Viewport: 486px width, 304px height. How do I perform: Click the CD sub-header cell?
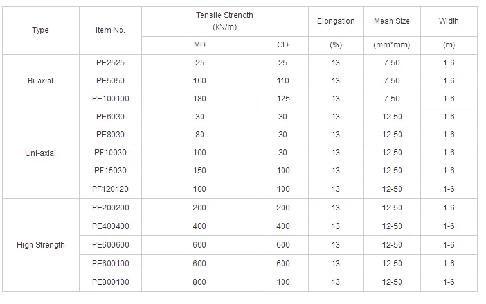(x=283, y=45)
